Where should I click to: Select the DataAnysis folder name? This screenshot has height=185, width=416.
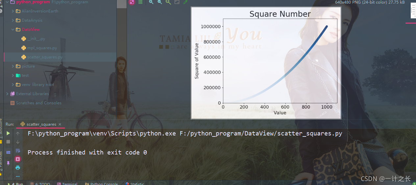tap(32, 20)
